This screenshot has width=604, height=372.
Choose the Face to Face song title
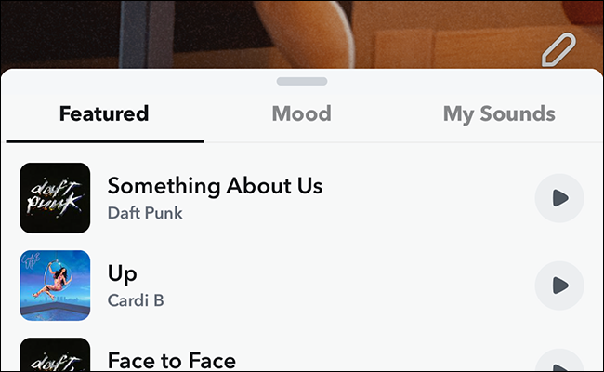[172, 360]
